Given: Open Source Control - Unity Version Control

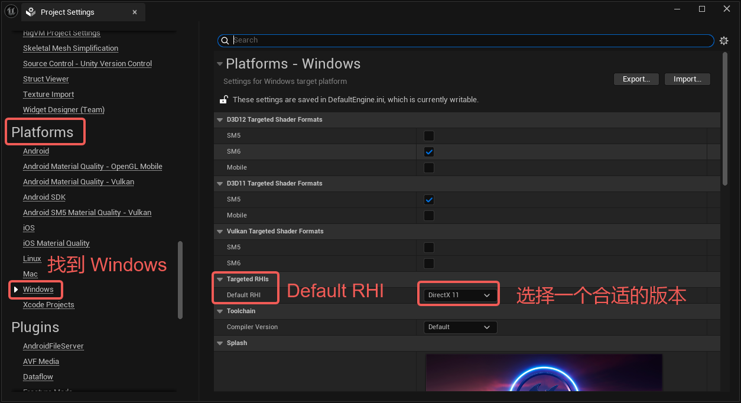Looking at the screenshot, I should tap(87, 64).
